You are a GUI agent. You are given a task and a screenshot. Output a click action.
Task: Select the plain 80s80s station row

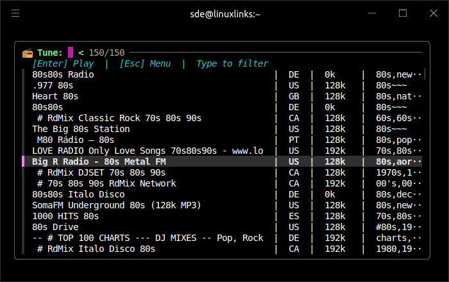[x=223, y=107]
